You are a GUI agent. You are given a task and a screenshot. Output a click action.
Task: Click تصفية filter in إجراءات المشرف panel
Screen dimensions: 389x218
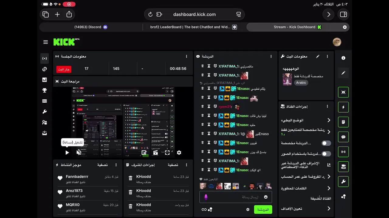tap(173, 165)
